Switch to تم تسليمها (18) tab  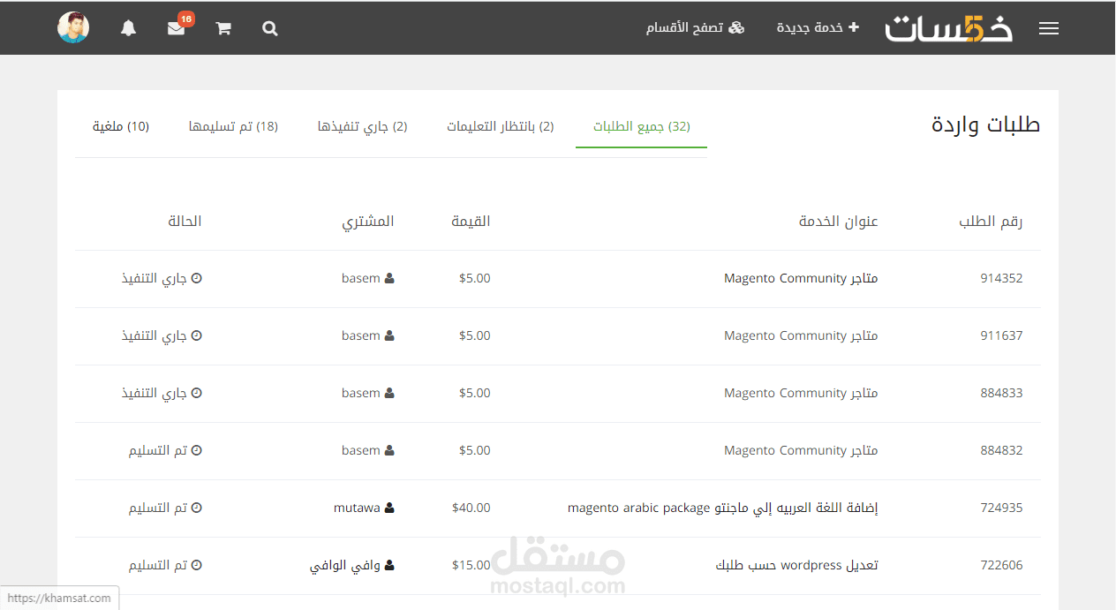(233, 126)
